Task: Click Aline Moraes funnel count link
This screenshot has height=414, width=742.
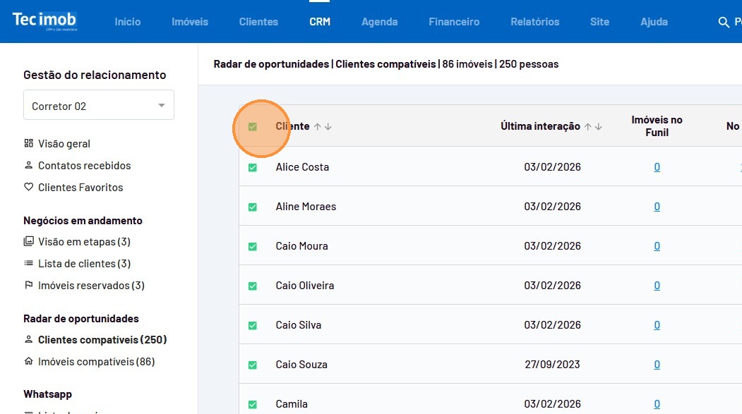Action: (x=657, y=207)
